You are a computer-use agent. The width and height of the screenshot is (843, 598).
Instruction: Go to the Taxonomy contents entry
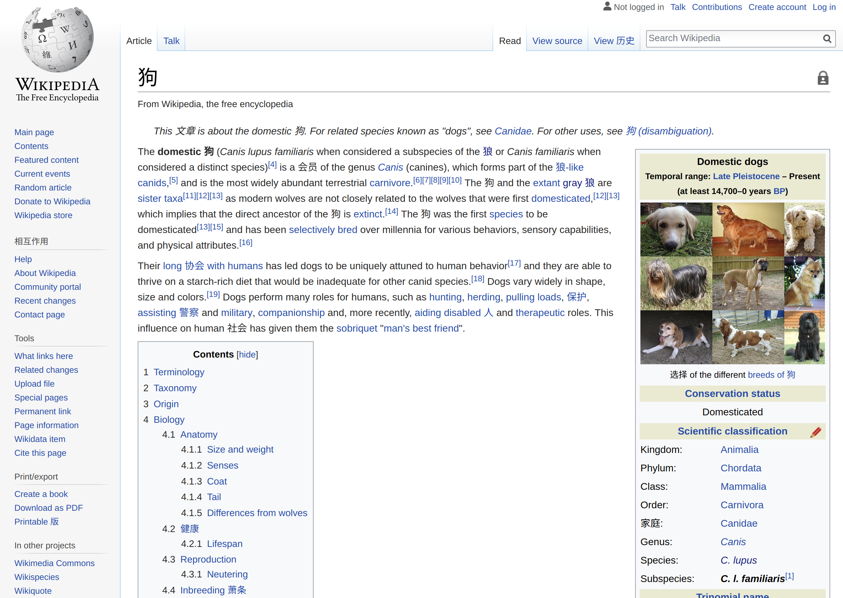point(175,388)
